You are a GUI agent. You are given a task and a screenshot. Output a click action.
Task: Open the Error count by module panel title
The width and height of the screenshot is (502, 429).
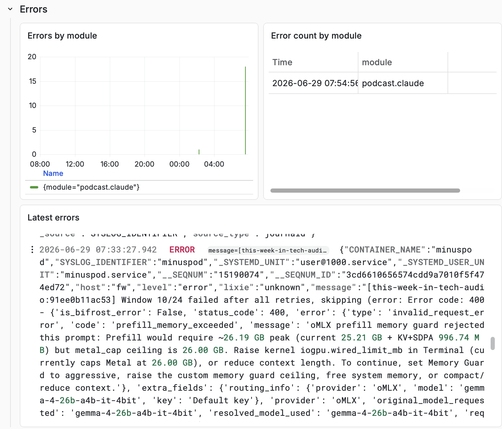tap(316, 36)
